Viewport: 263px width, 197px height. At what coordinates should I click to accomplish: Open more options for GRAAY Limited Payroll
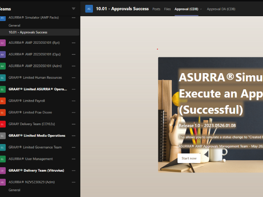click(x=74, y=101)
